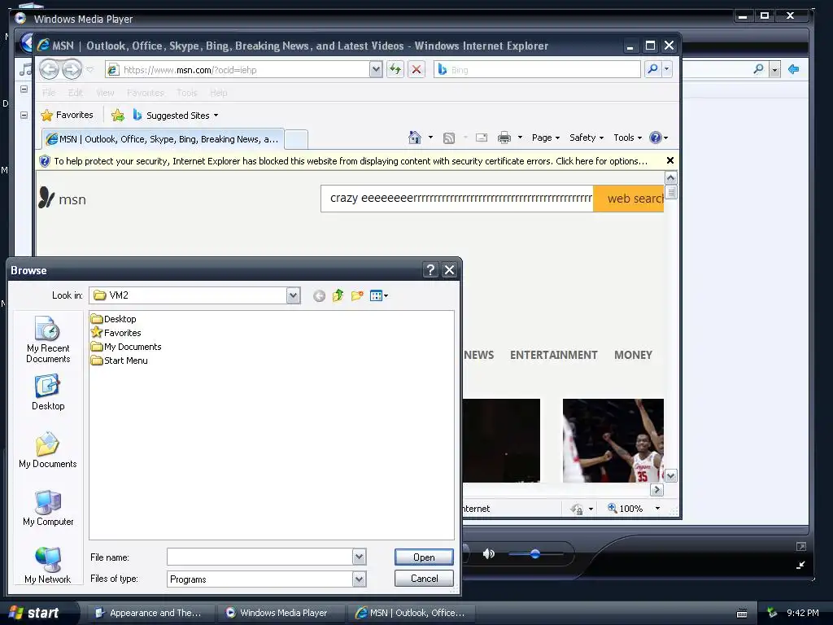Open My Documents from places bar
The width and height of the screenshot is (833, 625).
(48, 451)
